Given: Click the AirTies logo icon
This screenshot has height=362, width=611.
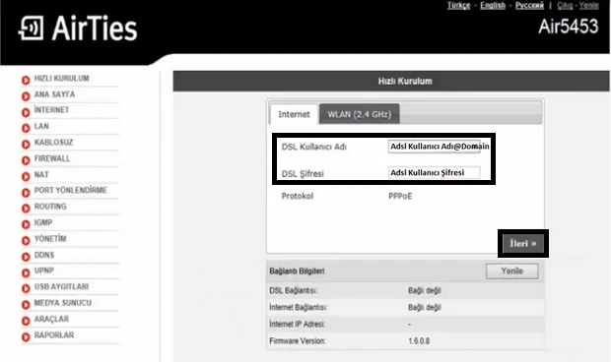Looking at the screenshot, I should [31, 28].
